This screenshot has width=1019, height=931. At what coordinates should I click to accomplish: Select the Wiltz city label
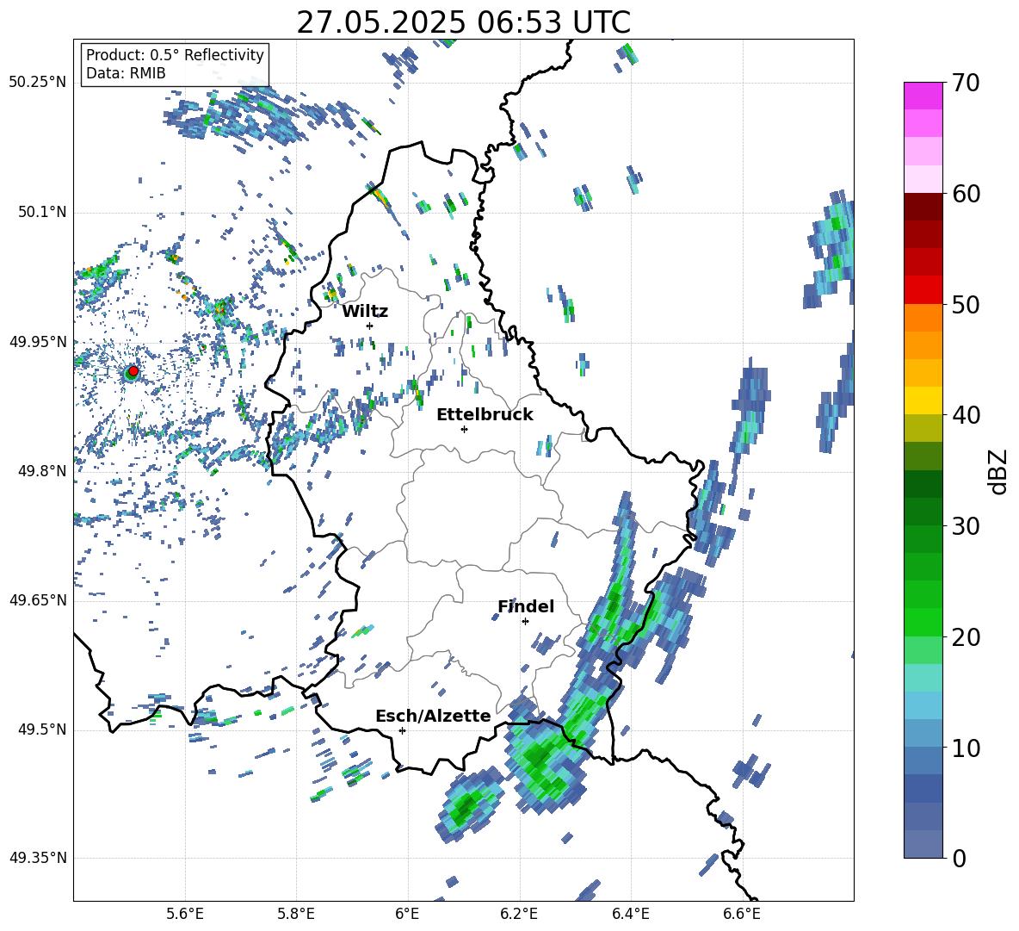tap(365, 312)
